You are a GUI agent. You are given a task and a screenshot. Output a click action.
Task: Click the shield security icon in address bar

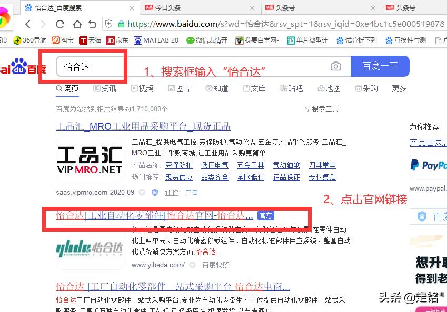(108, 24)
